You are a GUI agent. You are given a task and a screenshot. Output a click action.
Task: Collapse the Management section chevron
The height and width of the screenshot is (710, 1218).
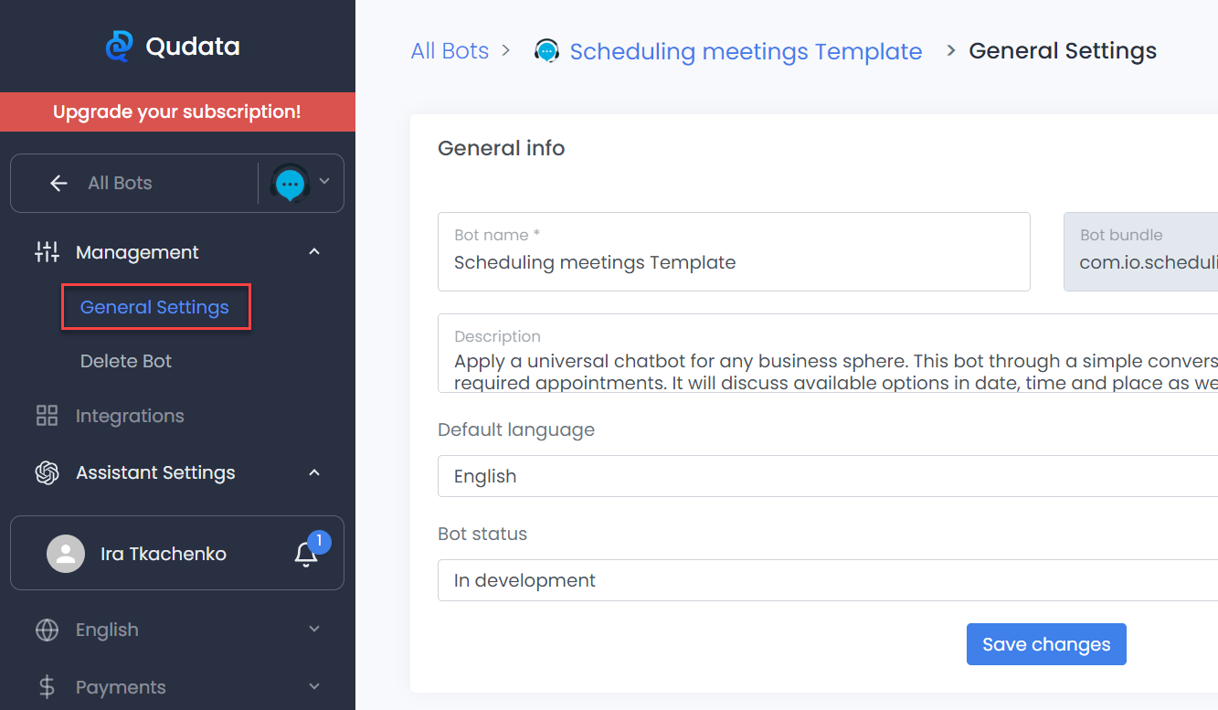pyautogui.click(x=314, y=252)
